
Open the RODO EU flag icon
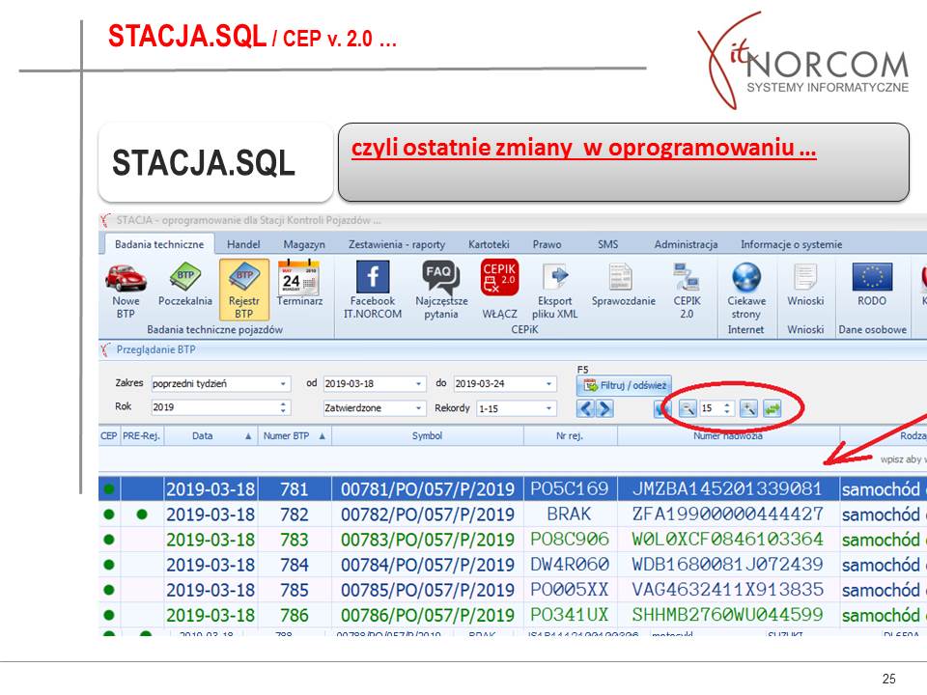coord(872,277)
